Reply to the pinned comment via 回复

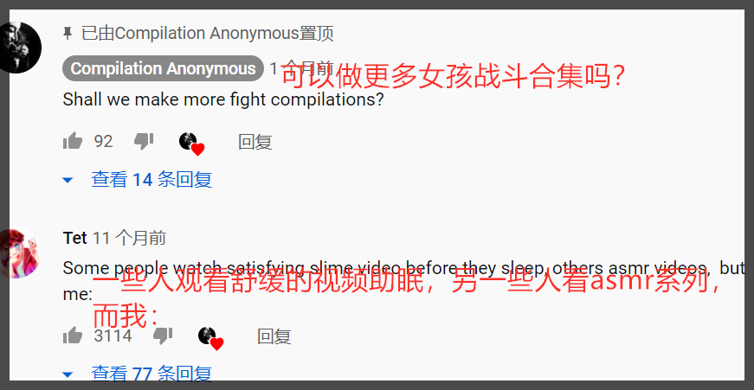click(255, 142)
